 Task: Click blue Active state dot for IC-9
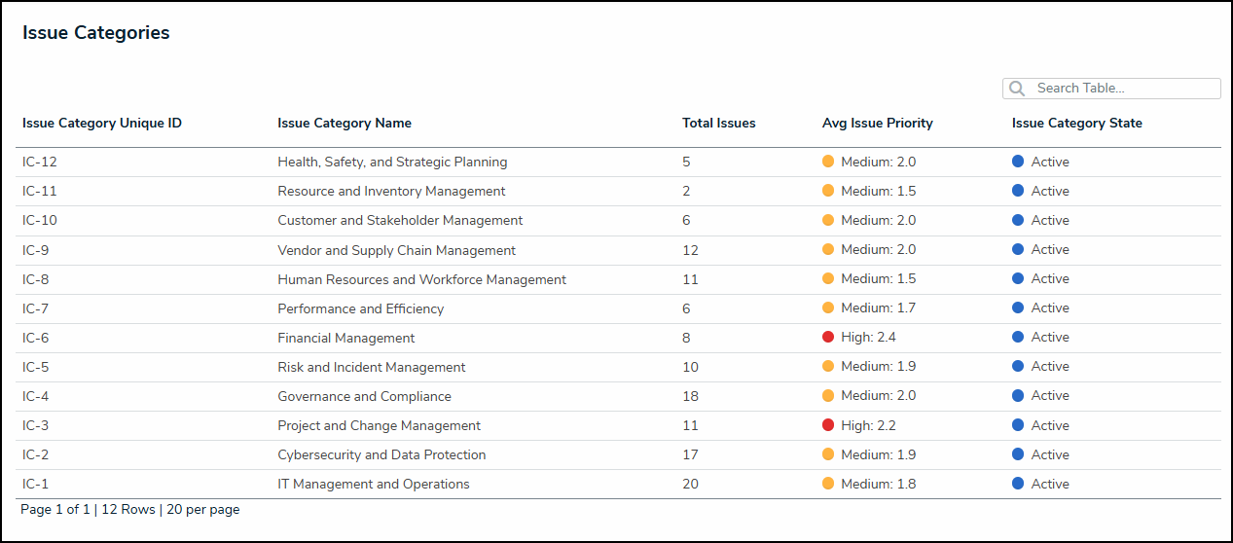click(1018, 250)
